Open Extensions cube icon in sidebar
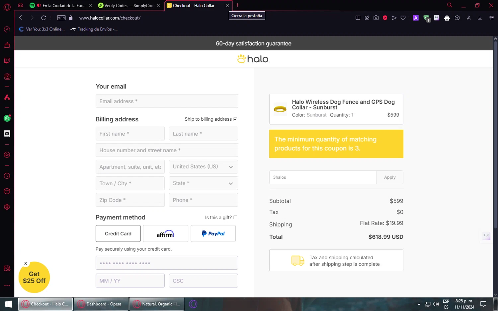This screenshot has width=498, height=311. (7, 191)
